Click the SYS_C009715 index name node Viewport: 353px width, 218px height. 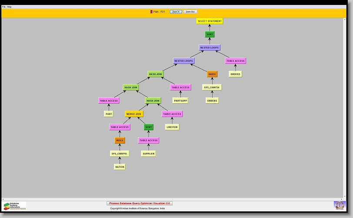(119, 154)
